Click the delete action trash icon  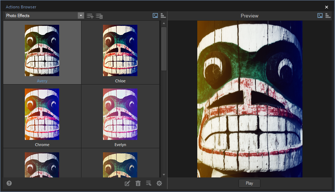(138, 183)
